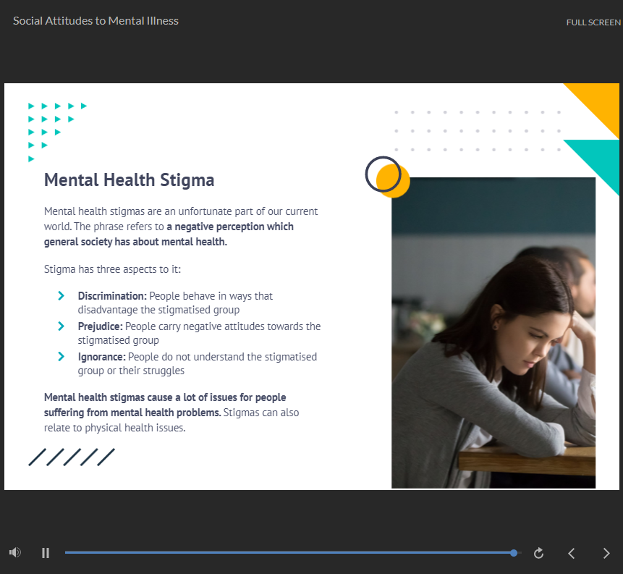Click the yellow circle graphic above photo

(x=396, y=182)
